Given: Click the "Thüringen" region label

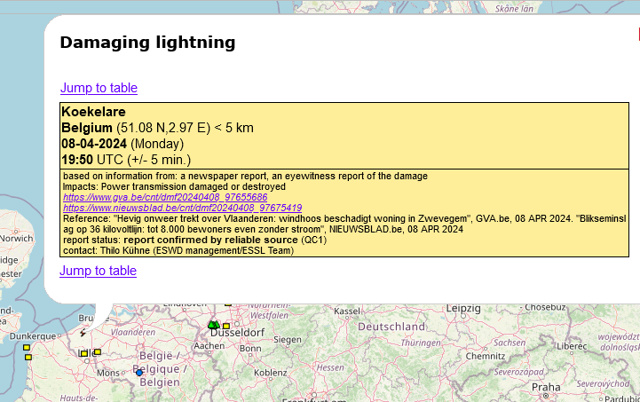Looking at the screenshot, I should click(421, 343).
